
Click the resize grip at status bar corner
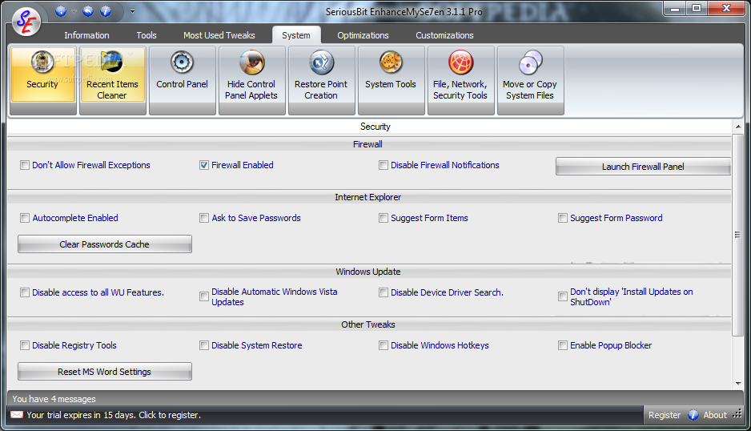737,414
